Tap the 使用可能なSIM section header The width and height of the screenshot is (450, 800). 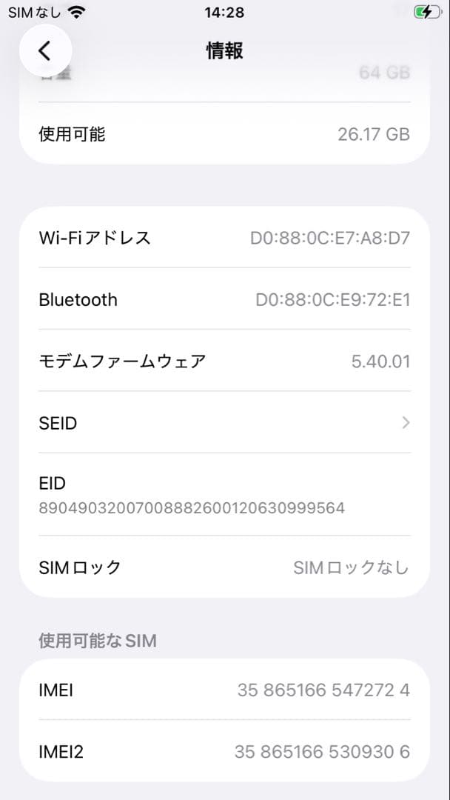click(x=96, y=641)
